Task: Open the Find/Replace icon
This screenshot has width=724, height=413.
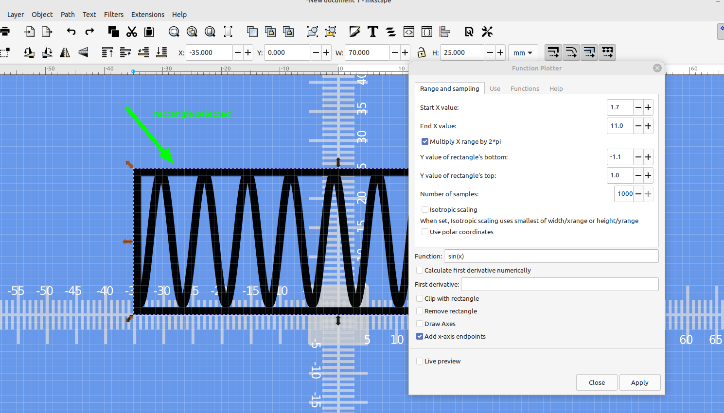Action: tap(469, 32)
